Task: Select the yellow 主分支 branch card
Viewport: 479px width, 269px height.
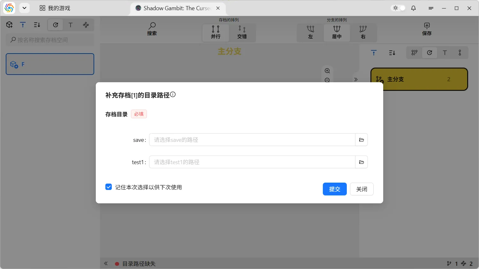Action: 419,79
